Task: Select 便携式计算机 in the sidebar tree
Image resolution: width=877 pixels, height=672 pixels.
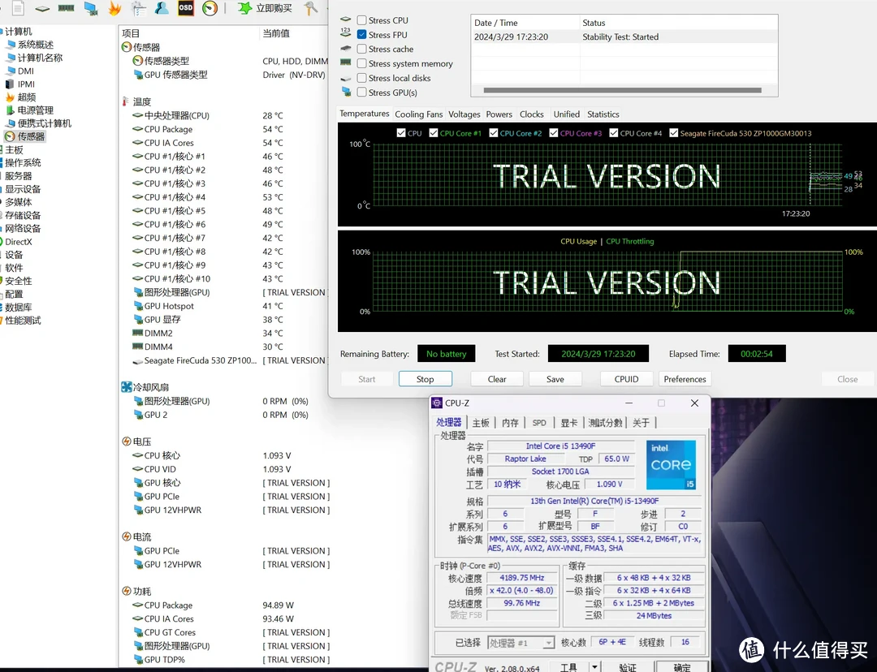Action: [45, 123]
